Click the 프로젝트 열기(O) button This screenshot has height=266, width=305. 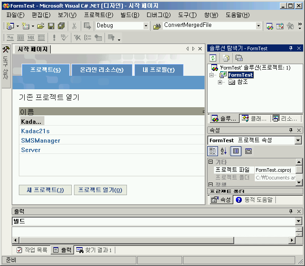coord(100,190)
